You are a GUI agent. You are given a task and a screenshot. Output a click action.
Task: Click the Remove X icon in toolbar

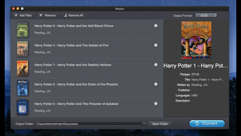coord(41,15)
